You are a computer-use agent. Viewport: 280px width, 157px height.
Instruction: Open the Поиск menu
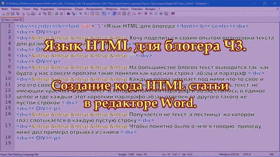pos(26,9)
